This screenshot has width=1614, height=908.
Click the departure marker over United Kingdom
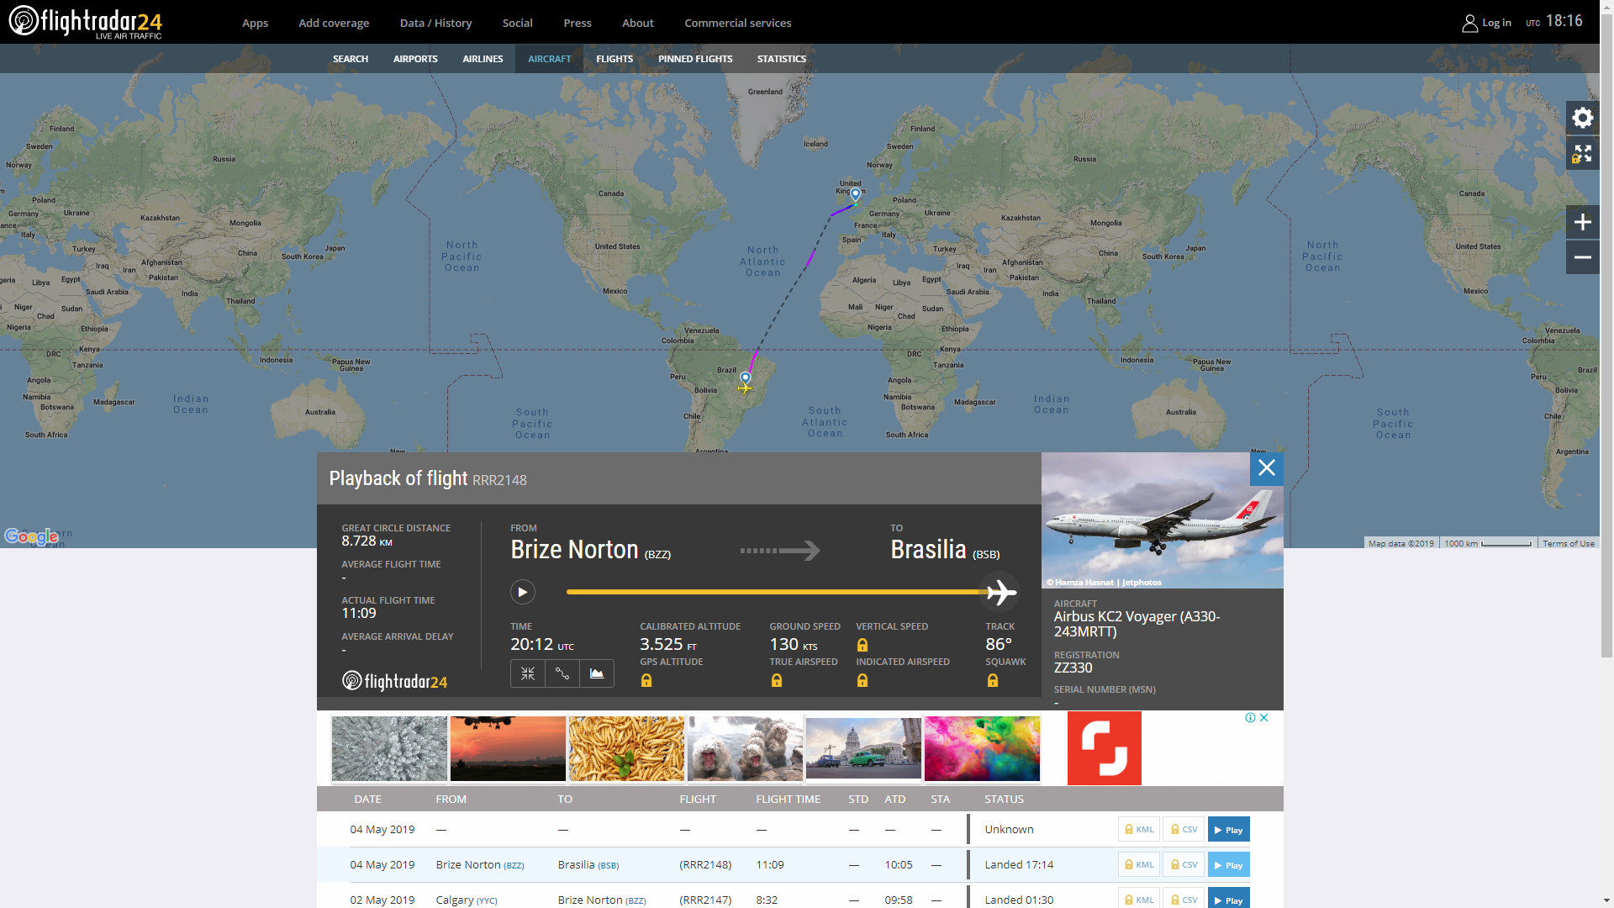(x=855, y=195)
